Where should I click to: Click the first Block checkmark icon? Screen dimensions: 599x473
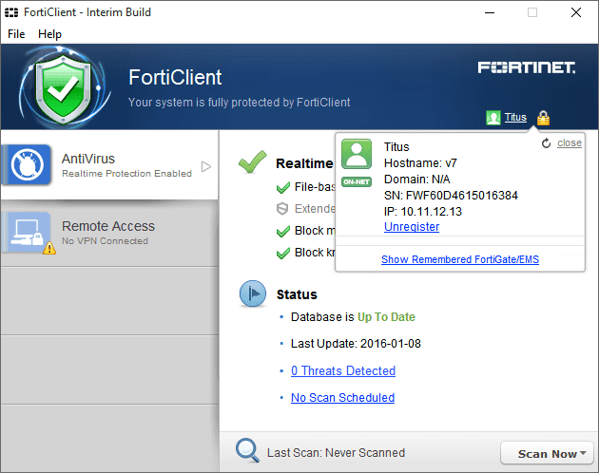click(x=283, y=231)
